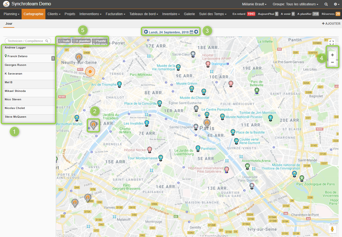
Task: Click the Parc de Belleville marker
Action: click(x=256, y=90)
